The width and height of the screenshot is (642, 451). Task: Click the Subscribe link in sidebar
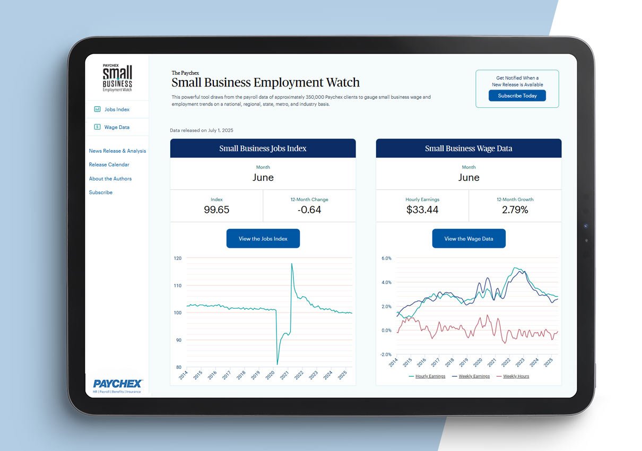[101, 193]
